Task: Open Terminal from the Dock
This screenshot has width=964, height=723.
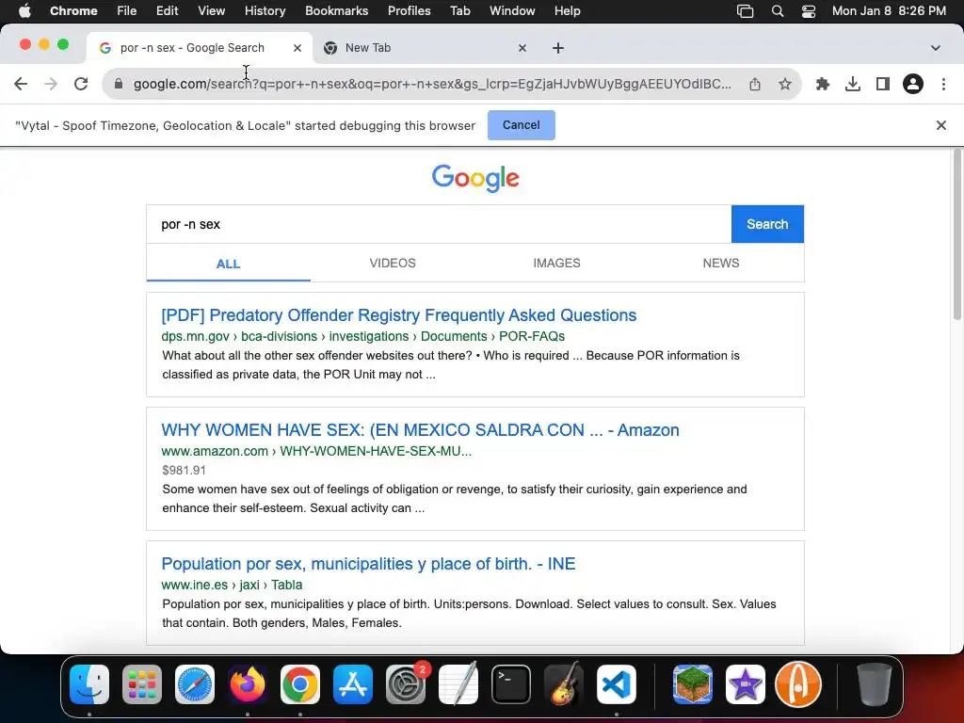Action: click(x=511, y=684)
